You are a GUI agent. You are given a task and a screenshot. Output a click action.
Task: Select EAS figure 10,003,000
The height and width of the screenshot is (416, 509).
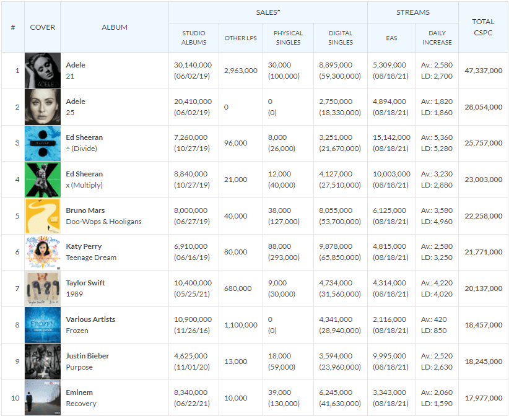(391, 174)
